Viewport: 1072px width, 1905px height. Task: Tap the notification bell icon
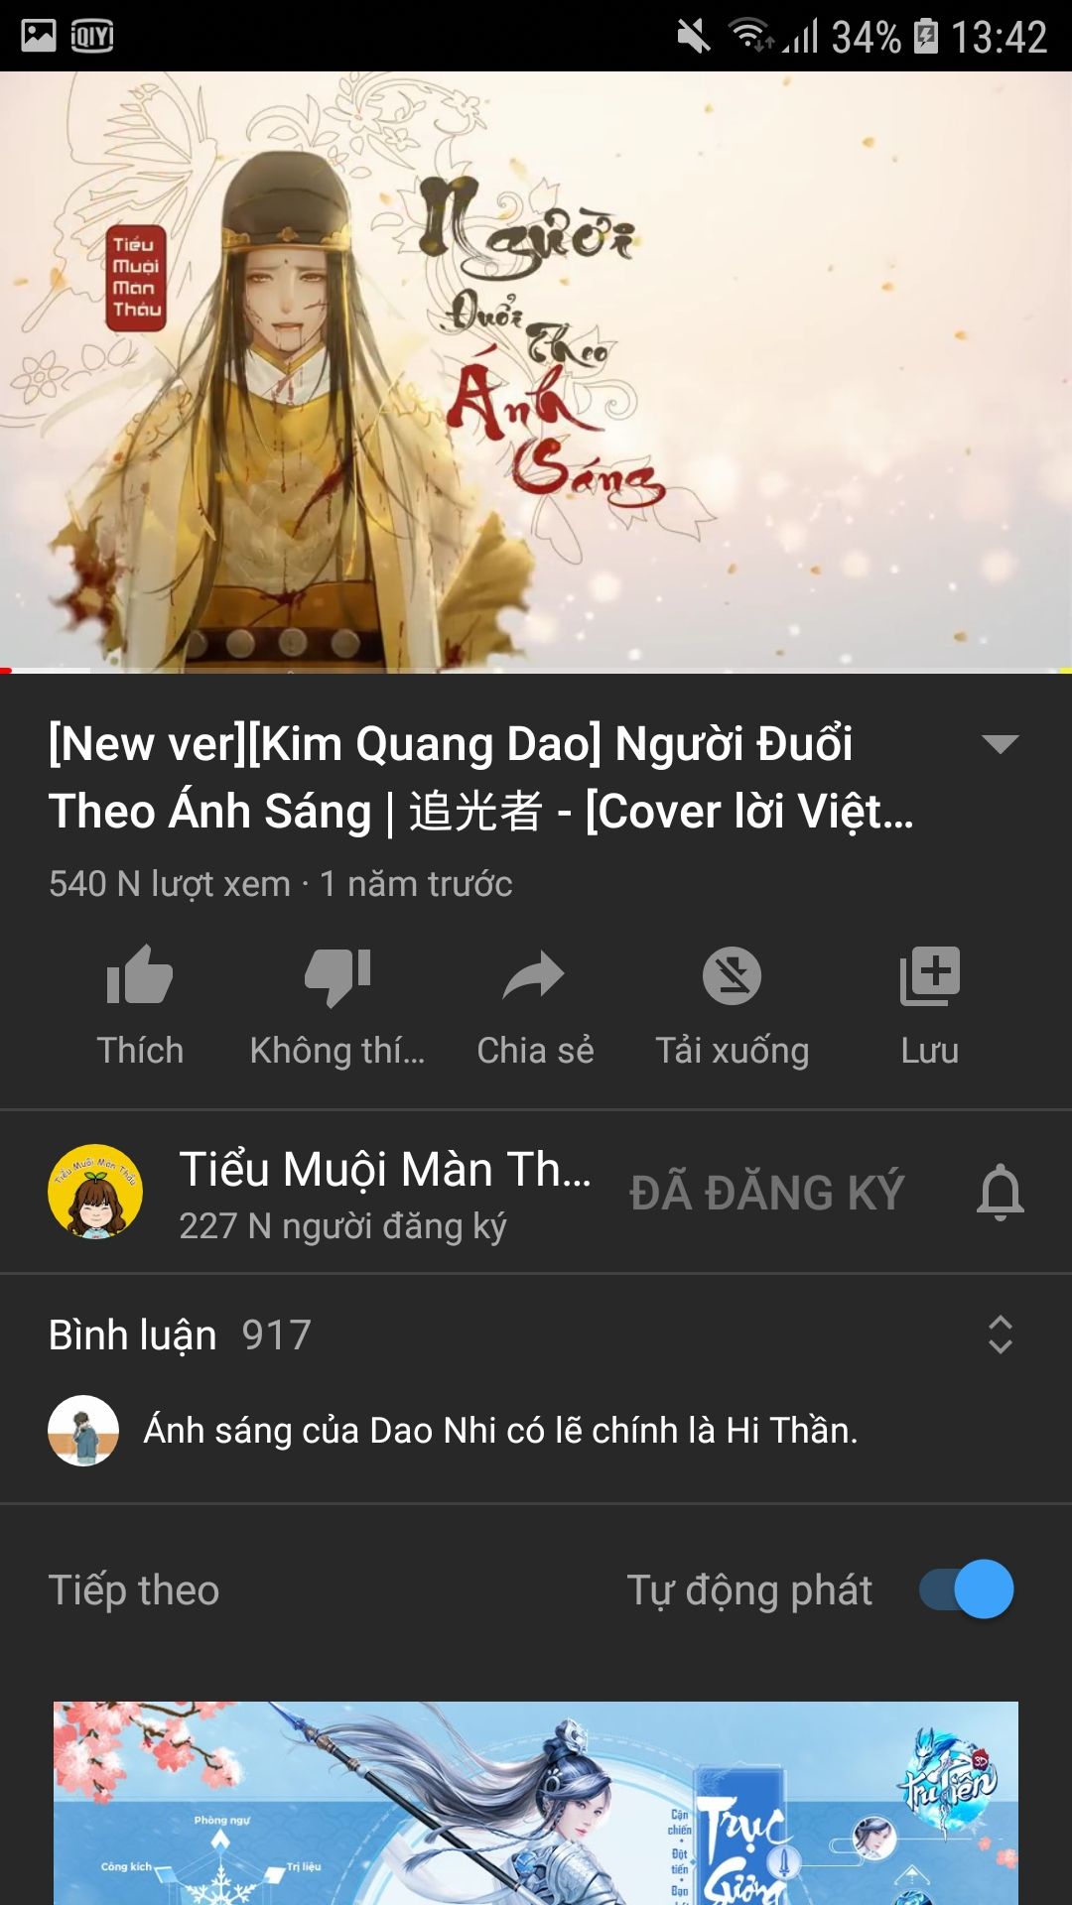click(x=1001, y=1192)
